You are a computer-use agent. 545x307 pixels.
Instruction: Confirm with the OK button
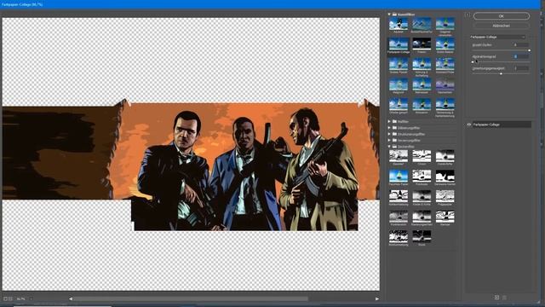(502, 16)
